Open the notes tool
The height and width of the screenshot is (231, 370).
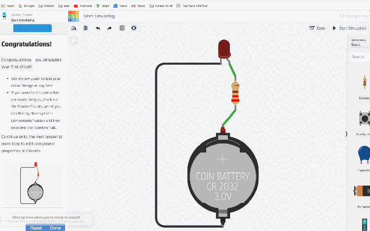[x=122, y=28]
